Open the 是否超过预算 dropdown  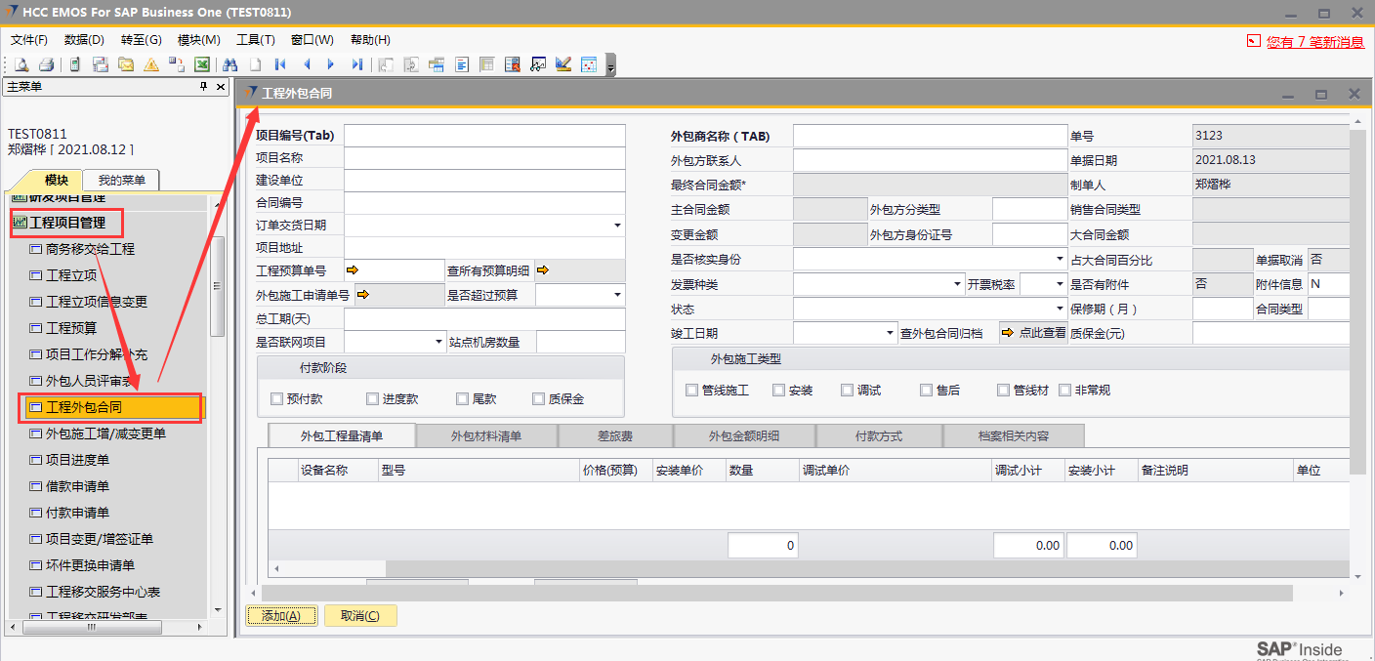616,295
